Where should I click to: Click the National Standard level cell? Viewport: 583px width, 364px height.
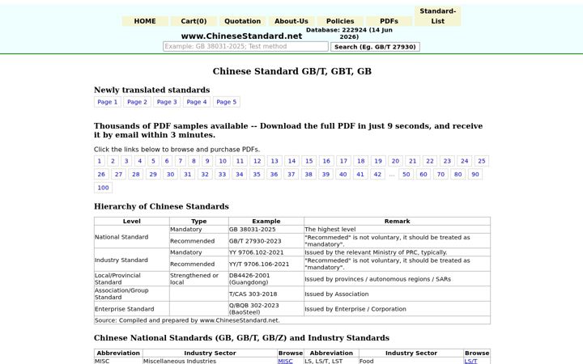[x=132, y=237]
